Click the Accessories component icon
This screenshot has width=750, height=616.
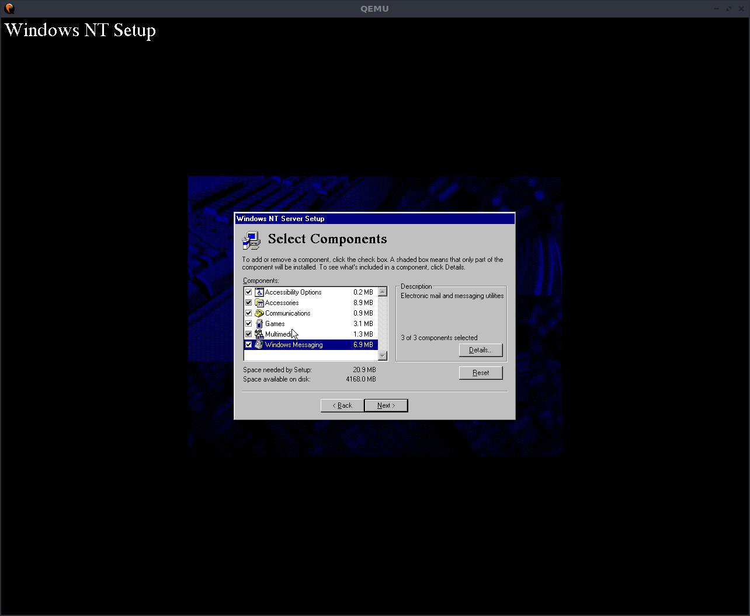[259, 303]
